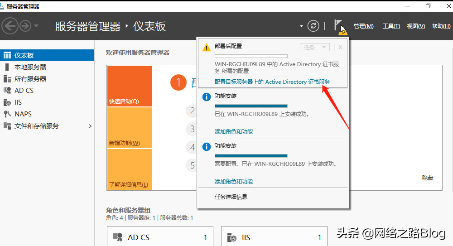Click the 文件和存储服务 icon in sidebar
This screenshot has width=453, height=246.
[7, 126]
